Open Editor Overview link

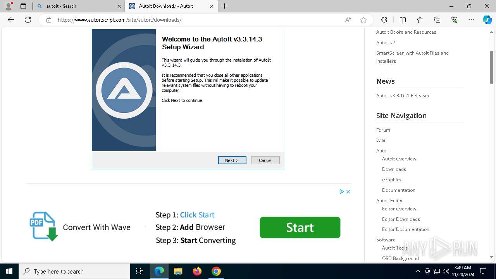tap(399, 209)
